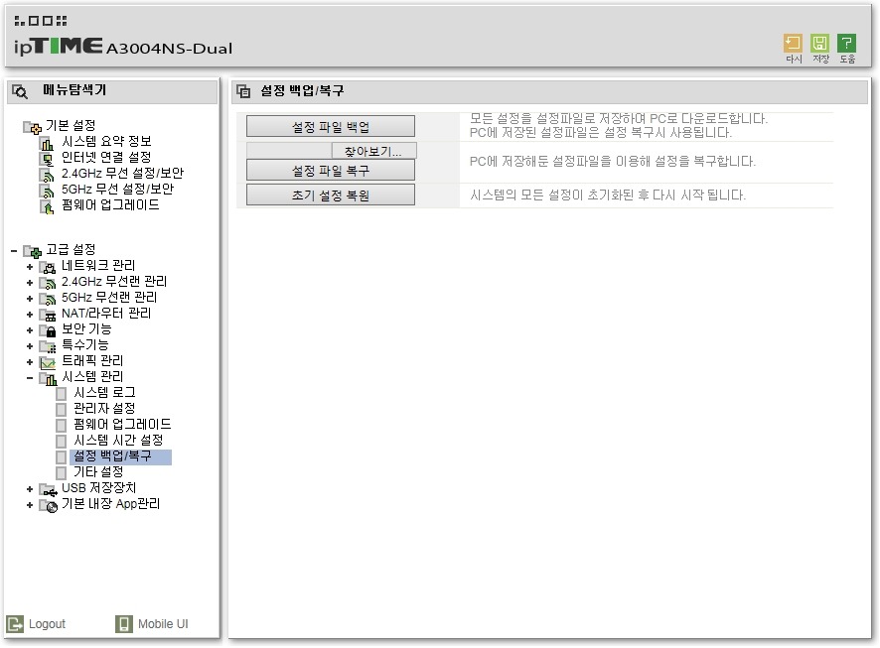Click 설정 파일 백업 button
Screen dimensions: 880x648
click(x=331, y=127)
